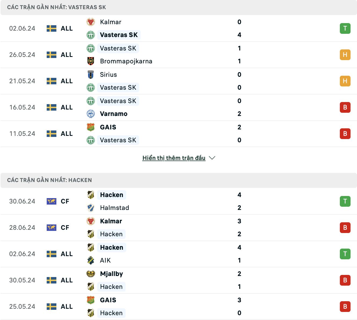Screen dimensions: 357x320
Task: Click the green T badge for Kalmar vs Vasteras
Action: (x=345, y=28)
